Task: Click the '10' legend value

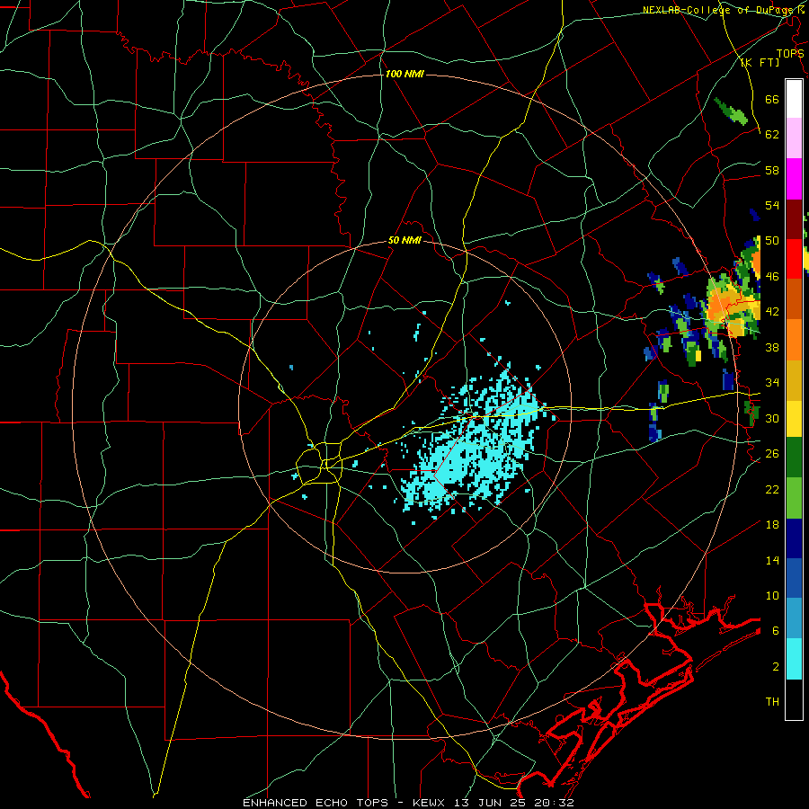Action: [x=772, y=595]
